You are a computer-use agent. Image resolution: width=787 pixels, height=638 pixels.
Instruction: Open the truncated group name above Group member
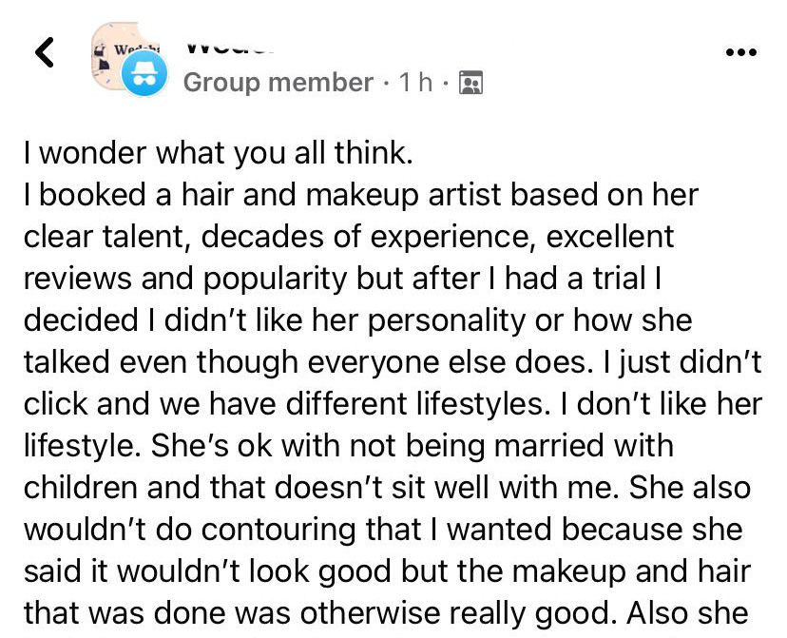pos(228,44)
